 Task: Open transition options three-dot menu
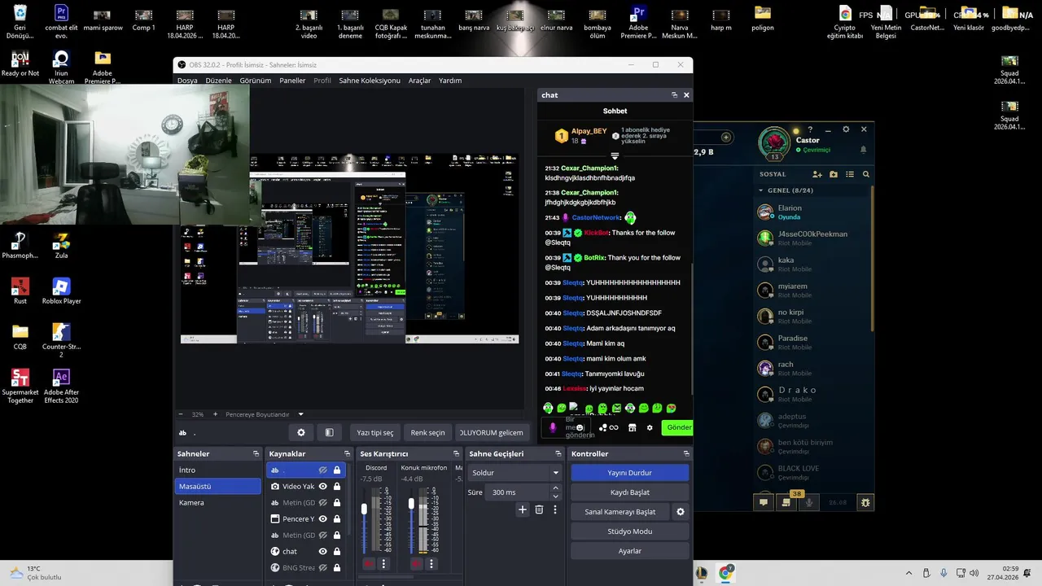(555, 509)
